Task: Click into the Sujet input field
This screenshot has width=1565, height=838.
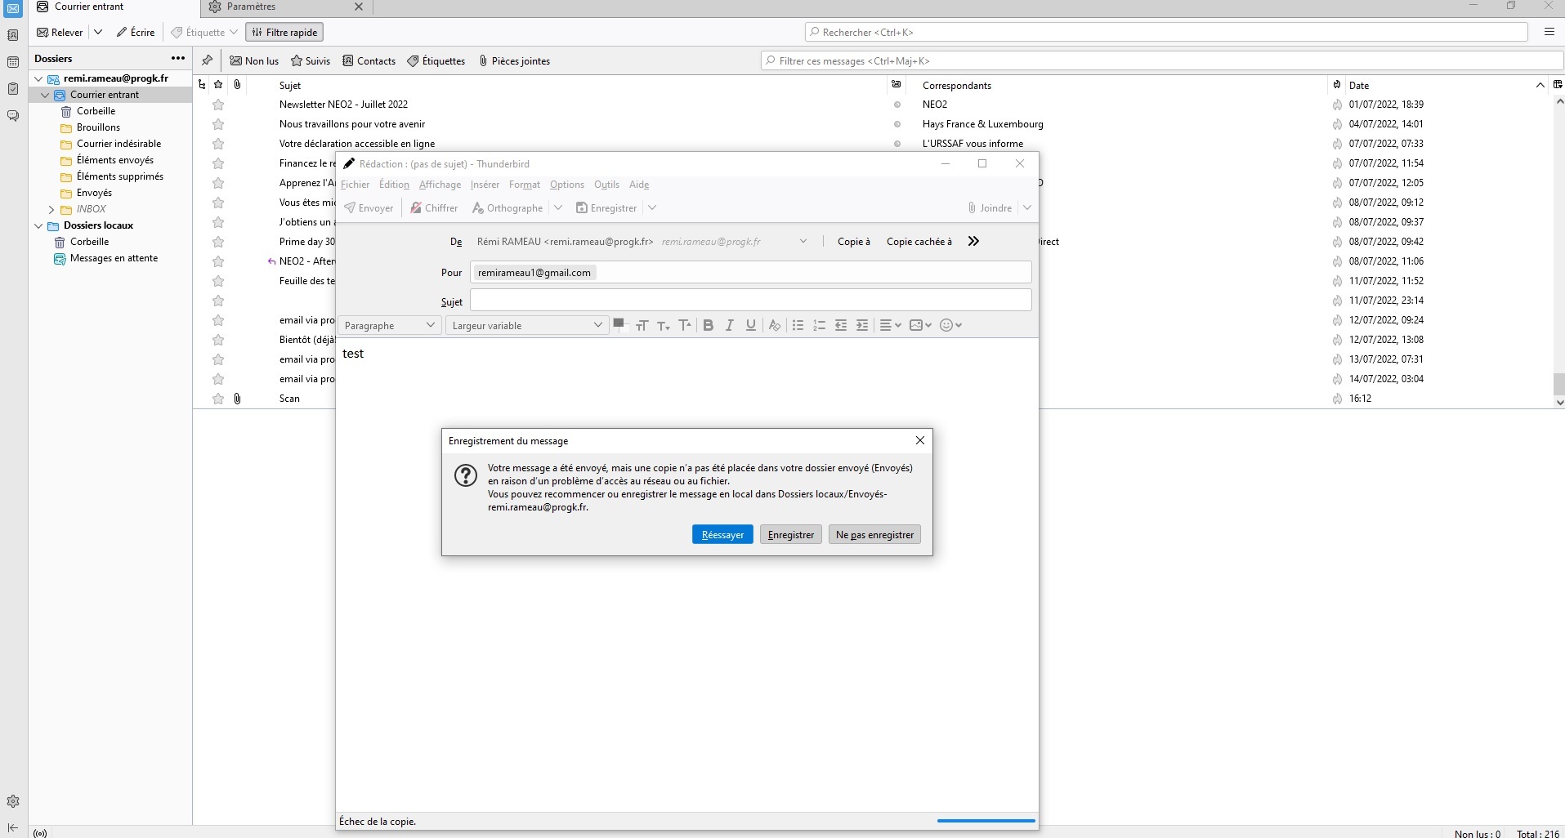Action: pyautogui.click(x=750, y=301)
